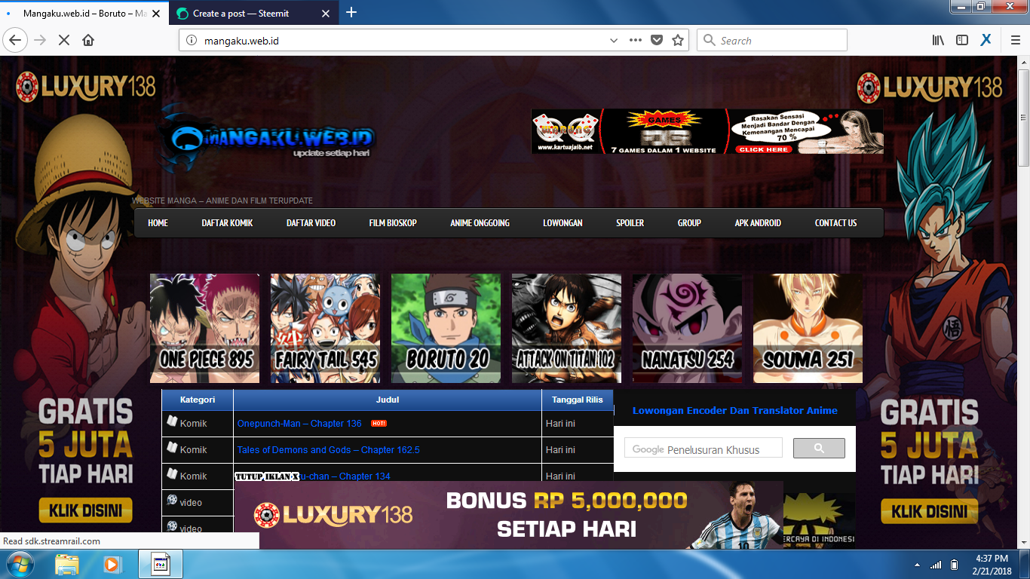Open the DAFTAR VIDEO menu item
Screen dimensions: 1030x579
click(311, 223)
